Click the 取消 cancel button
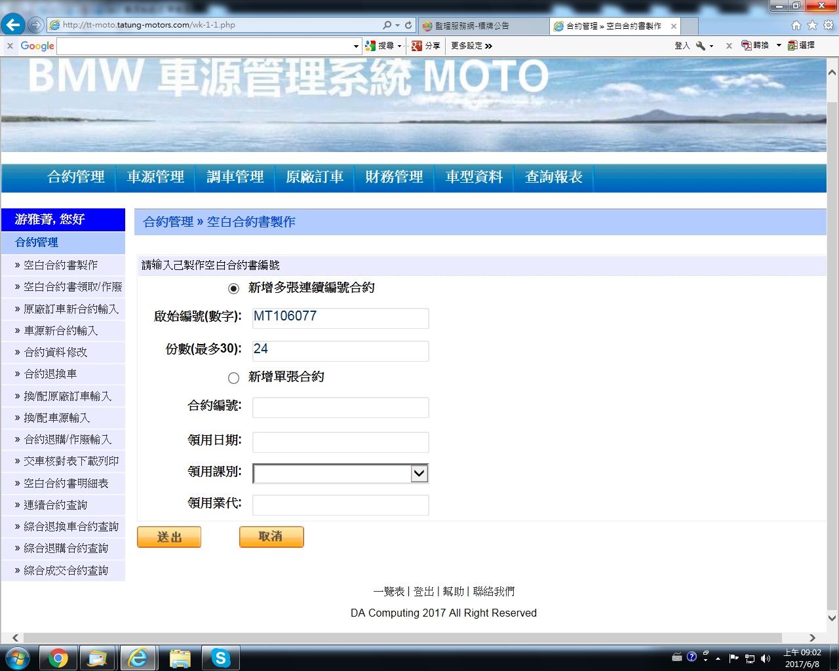The height and width of the screenshot is (671, 839). (x=271, y=537)
